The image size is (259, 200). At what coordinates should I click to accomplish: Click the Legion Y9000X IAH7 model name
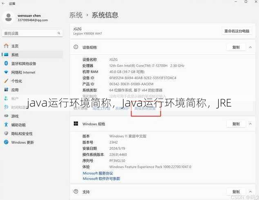87,33
